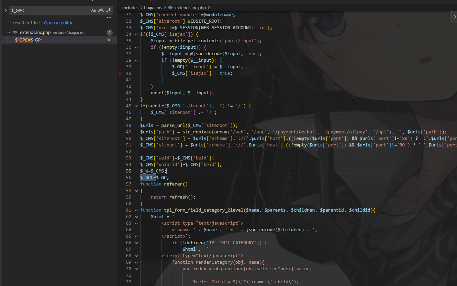Remove the breakpoint on line 40
This screenshot has height=286, width=457.
pyautogui.click(x=120, y=73)
